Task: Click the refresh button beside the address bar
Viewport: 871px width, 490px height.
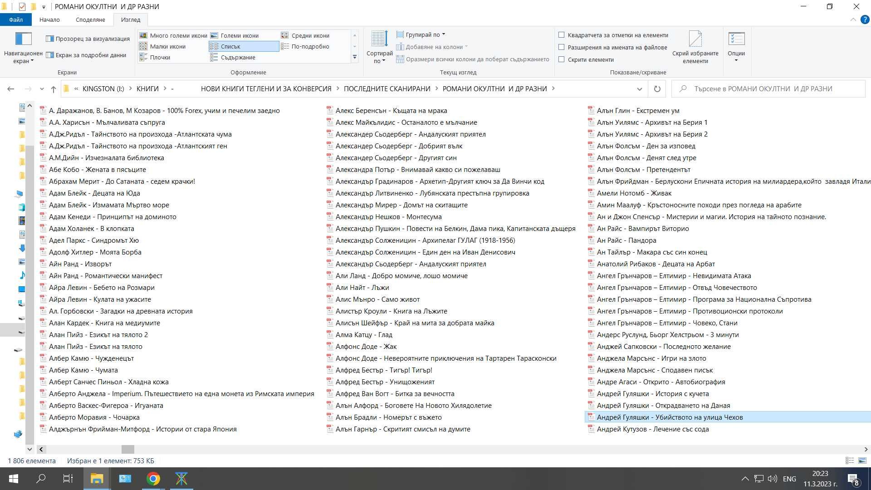Action: [x=657, y=89]
